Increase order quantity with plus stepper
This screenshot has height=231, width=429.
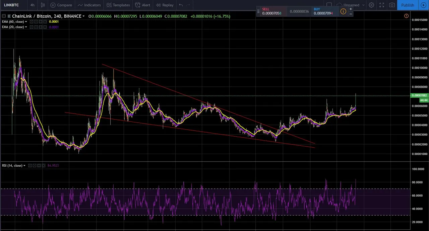(x=351, y=9)
